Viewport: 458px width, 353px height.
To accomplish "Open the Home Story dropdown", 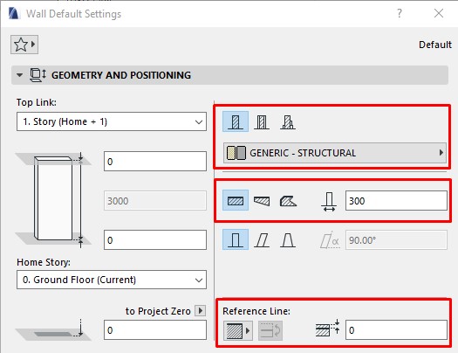I will (x=112, y=280).
